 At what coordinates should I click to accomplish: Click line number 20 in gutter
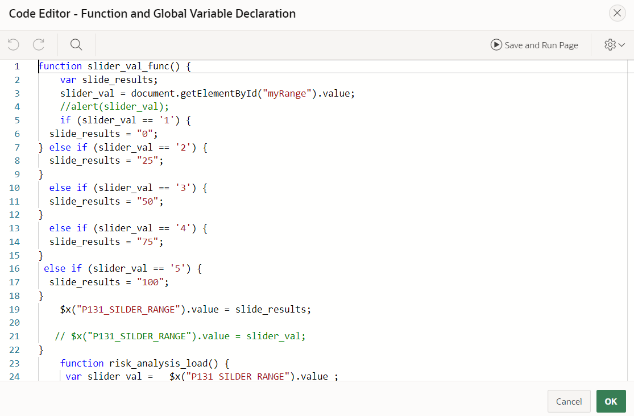pyautogui.click(x=15, y=323)
